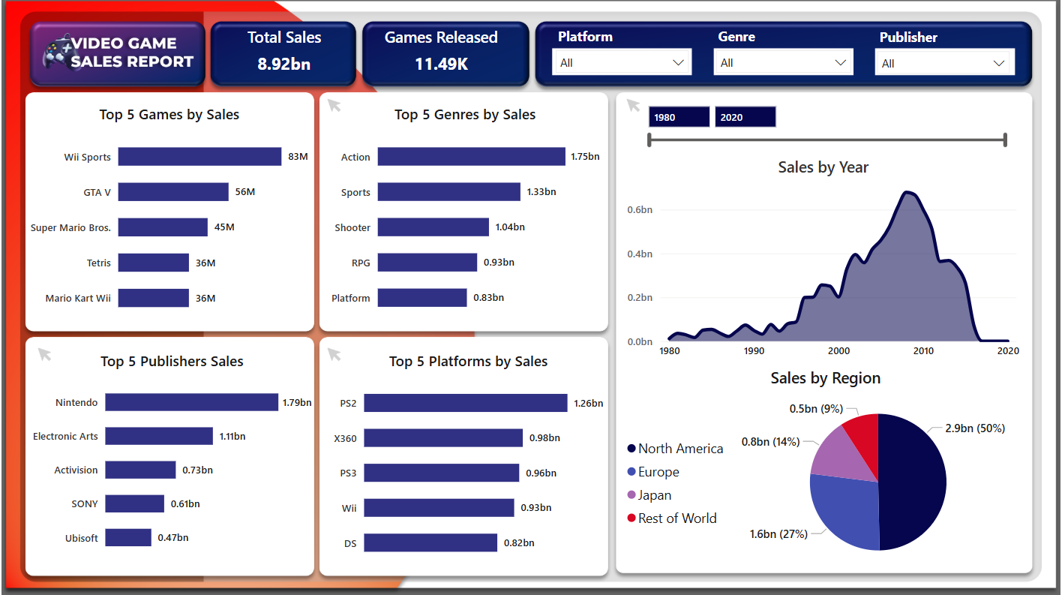1062x595 pixels.
Task: Select the PS3 platform bar
Action: point(442,473)
